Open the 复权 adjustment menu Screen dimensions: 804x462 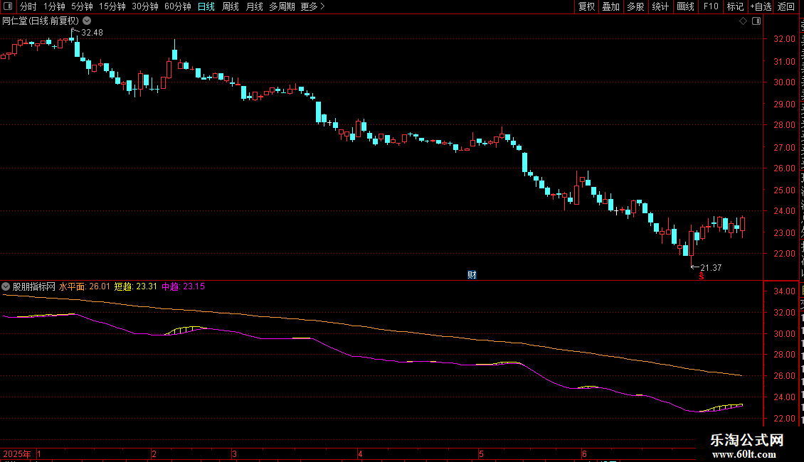point(586,6)
